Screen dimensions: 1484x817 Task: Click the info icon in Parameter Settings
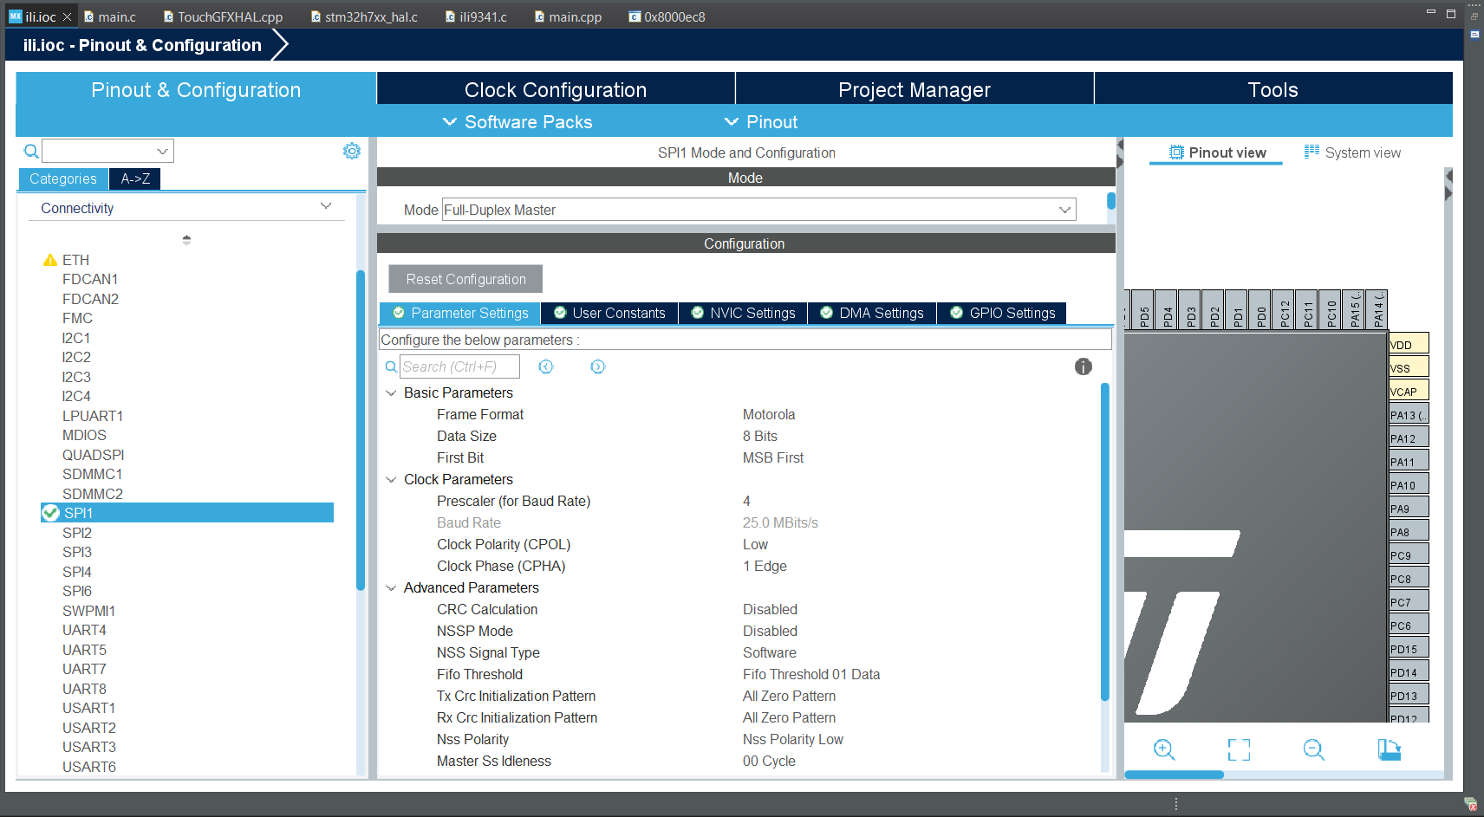[x=1083, y=366]
